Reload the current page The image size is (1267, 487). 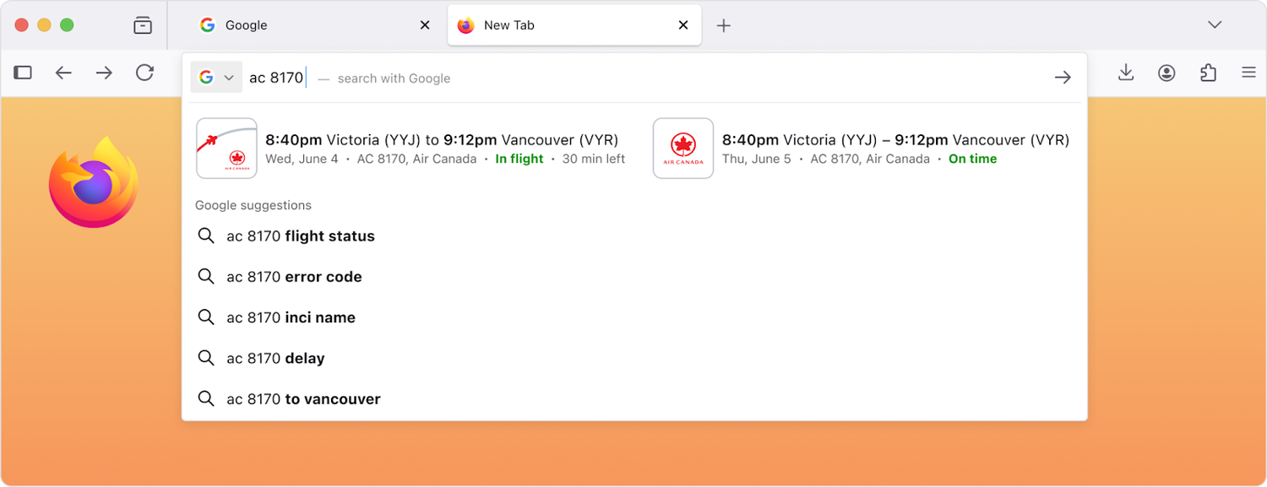[144, 73]
